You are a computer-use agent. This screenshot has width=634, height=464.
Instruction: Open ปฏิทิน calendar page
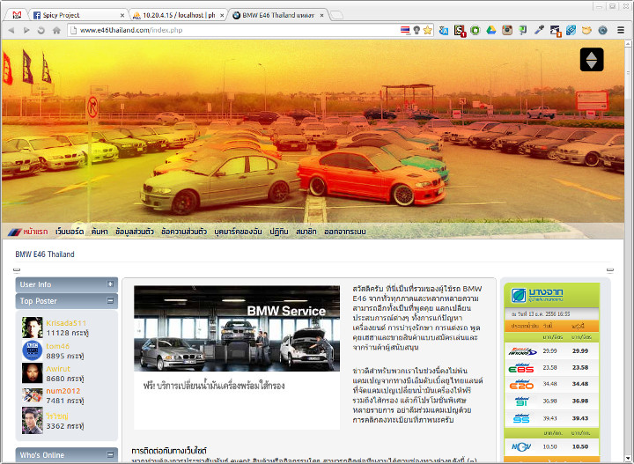pyautogui.click(x=279, y=232)
